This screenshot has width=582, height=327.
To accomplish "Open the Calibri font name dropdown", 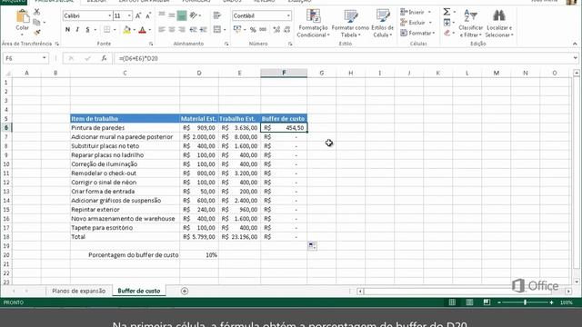I will (x=109, y=16).
